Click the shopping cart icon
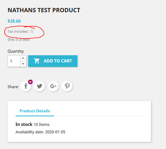Viewport: 166px width, 149px height. (37, 61)
